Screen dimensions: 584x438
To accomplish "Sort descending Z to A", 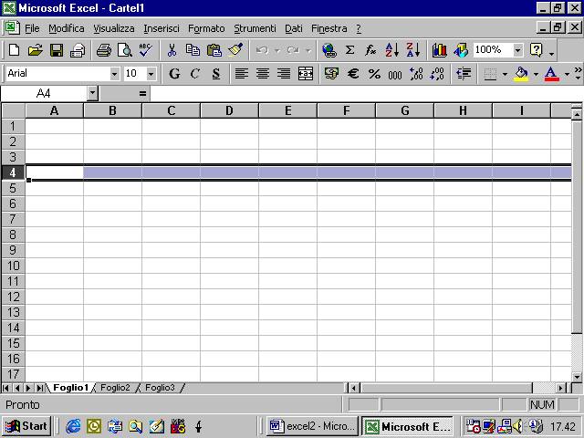I will coord(413,50).
